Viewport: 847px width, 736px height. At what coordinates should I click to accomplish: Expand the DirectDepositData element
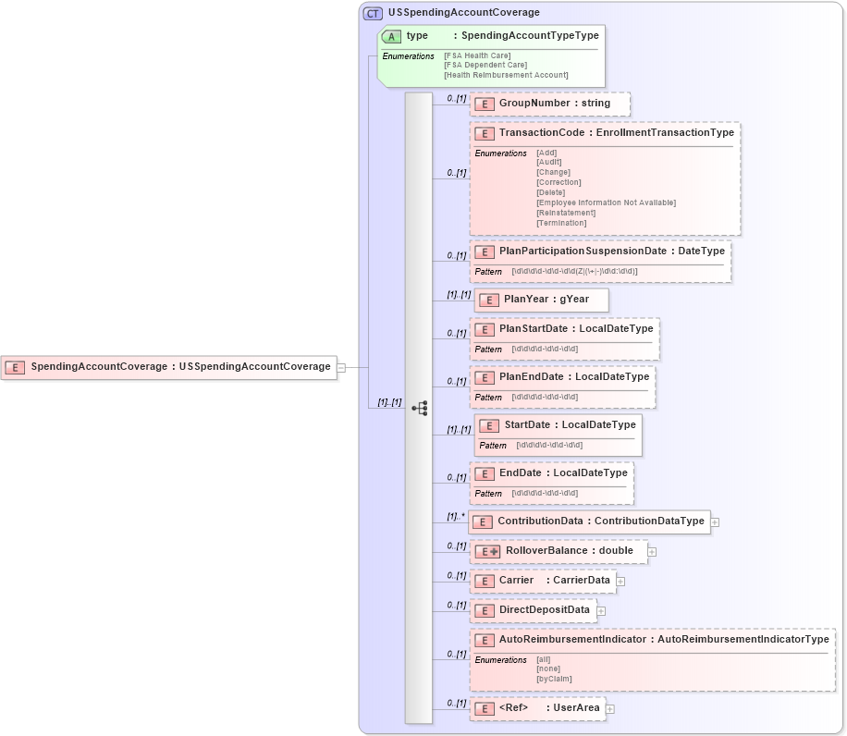point(601,610)
